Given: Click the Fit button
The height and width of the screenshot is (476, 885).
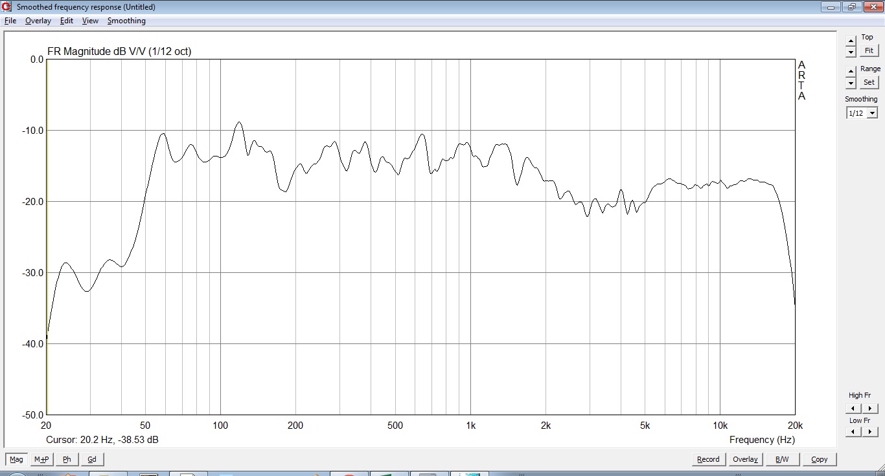Looking at the screenshot, I should 869,50.
